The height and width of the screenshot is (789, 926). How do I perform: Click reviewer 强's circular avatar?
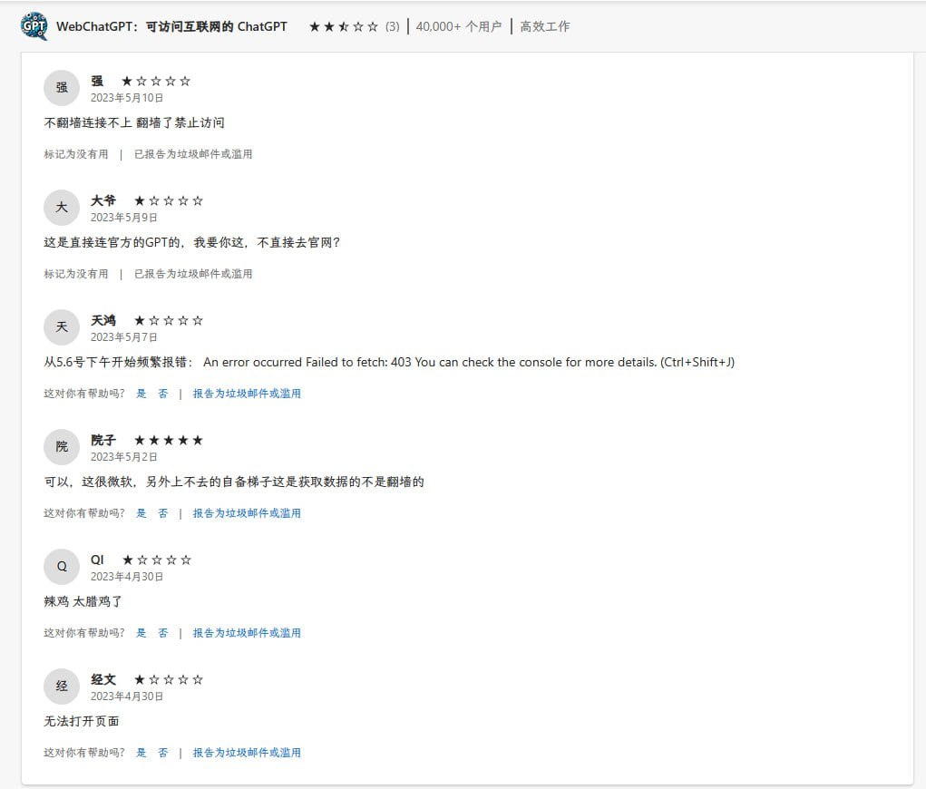click(62, 88)
